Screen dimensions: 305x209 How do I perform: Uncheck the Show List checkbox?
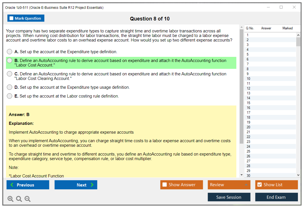tap(259, 185)
